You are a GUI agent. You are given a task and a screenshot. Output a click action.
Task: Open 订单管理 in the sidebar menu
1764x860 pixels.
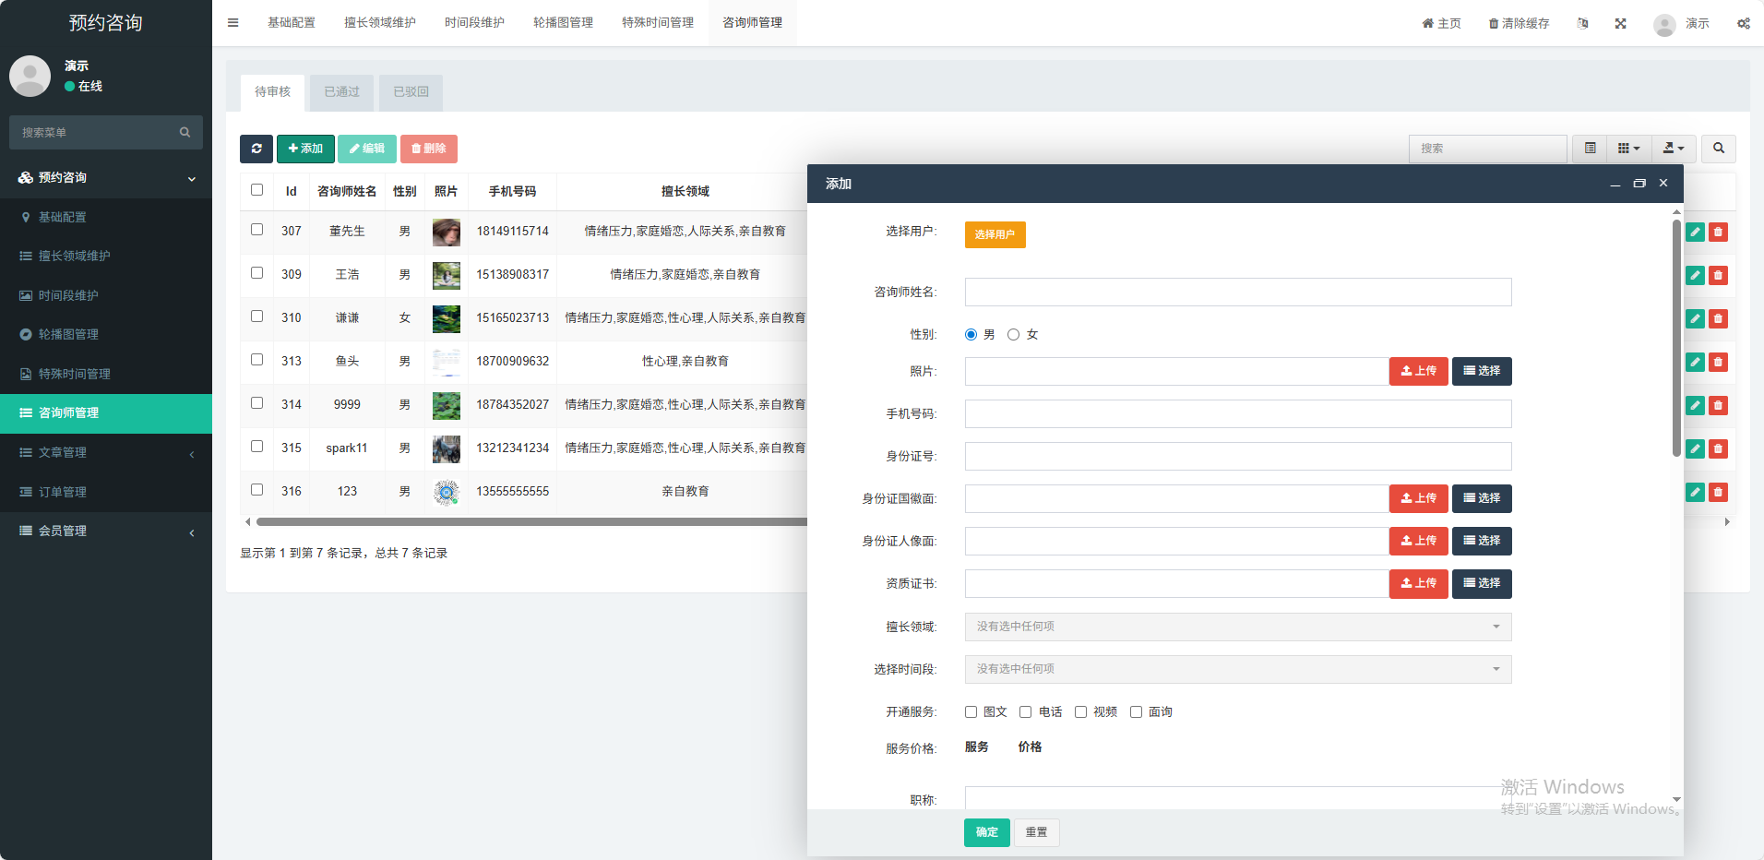click(x=63, y=493)
